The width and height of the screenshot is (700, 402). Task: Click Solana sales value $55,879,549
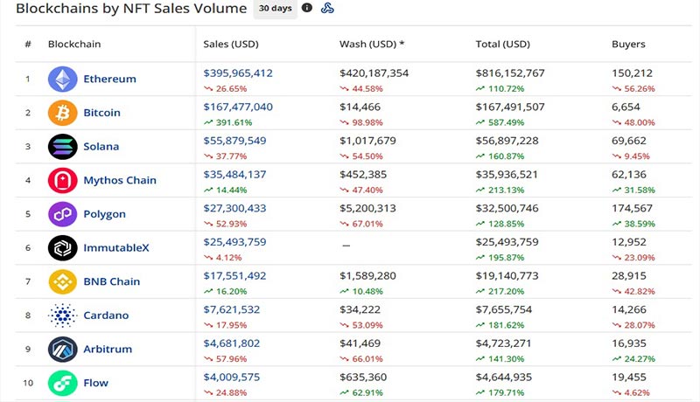click(234, 141)
